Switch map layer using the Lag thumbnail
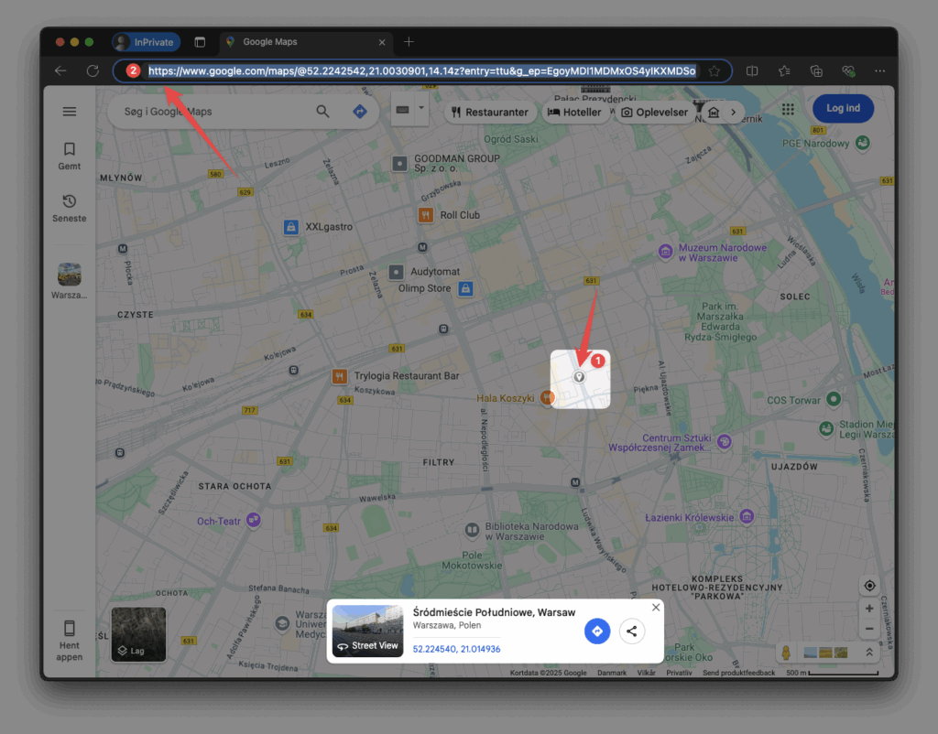 tap(138, 635)
